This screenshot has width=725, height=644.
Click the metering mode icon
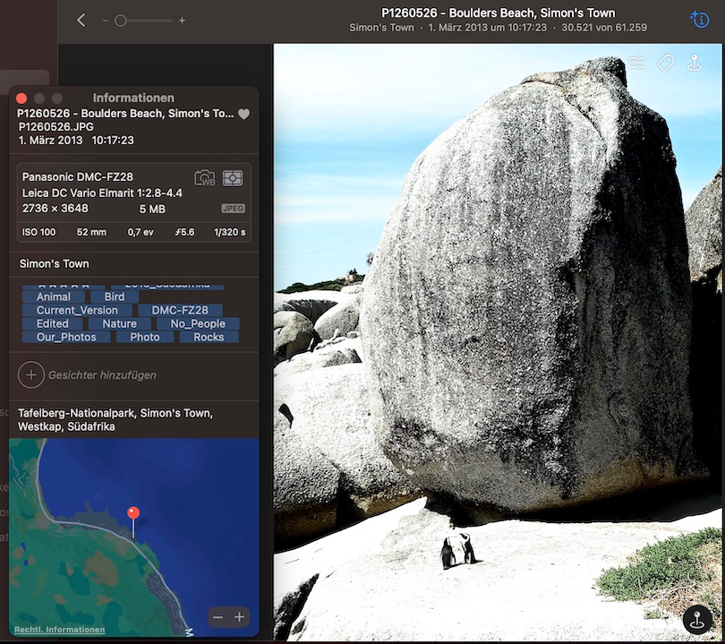tap(233, 177)
